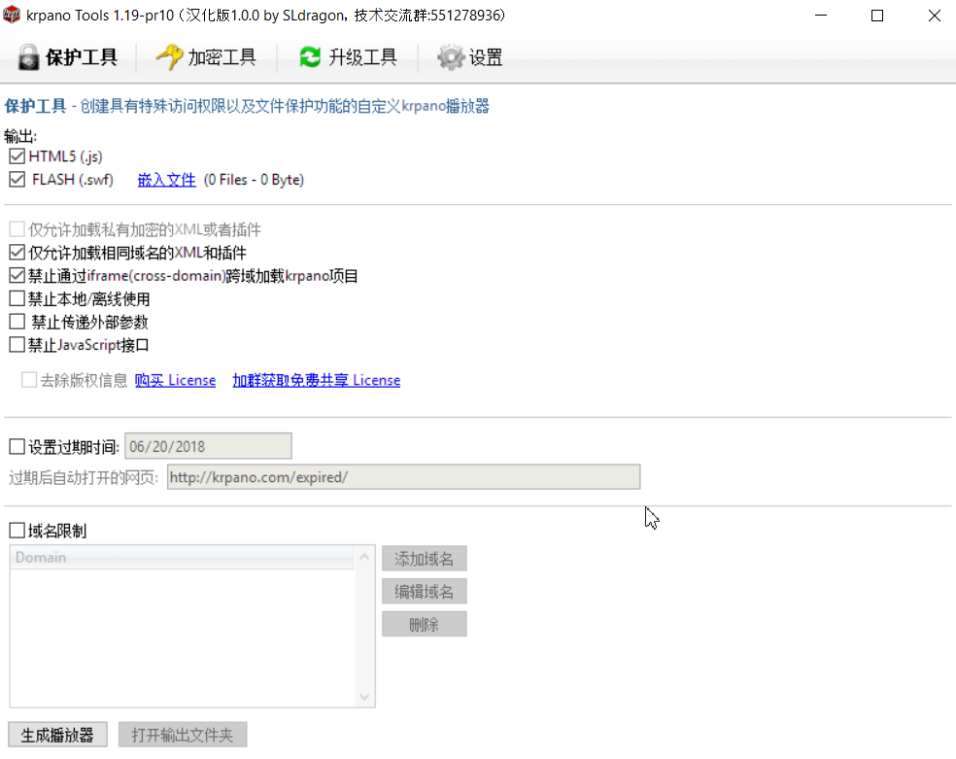Open the 设置 gear icon
This screenshot has height=759, width=956.
tap(449, 57)
